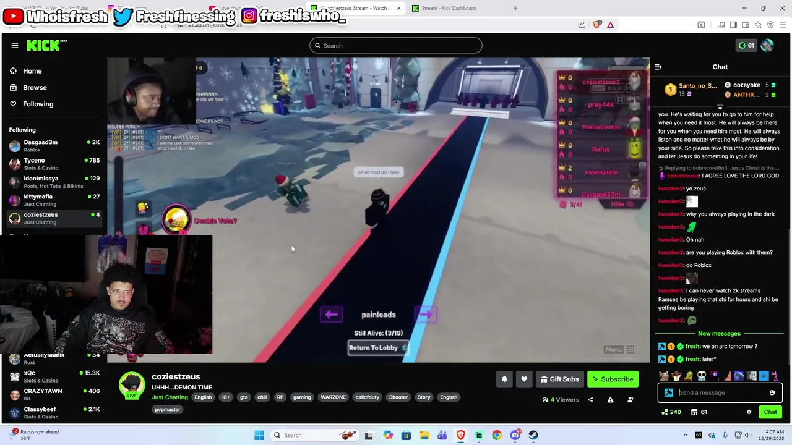Open the Kick hamburger menu
The height and width of the screenshot is (445, 792).
point(14,45)
